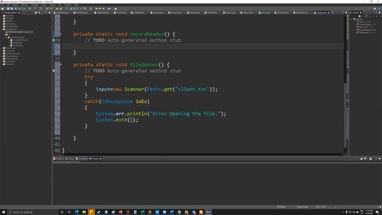This screenshot has width=382, height=215.
Task: Select the Reader.java editor tab
Action: [x=321, y=13]
